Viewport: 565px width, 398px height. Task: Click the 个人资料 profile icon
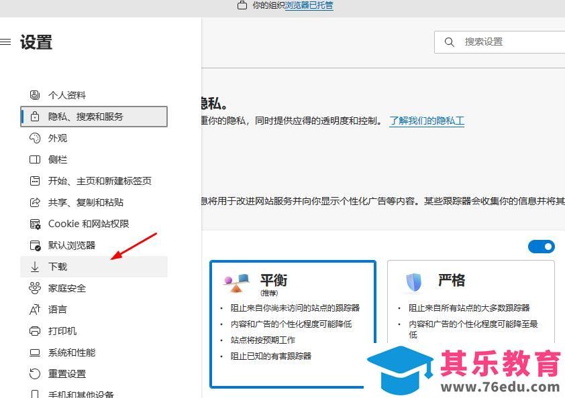click(35, 95)
